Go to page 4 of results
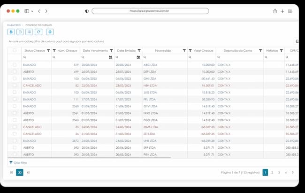The height and width of the screenshot is (193, 305). (x=286, y=172)
